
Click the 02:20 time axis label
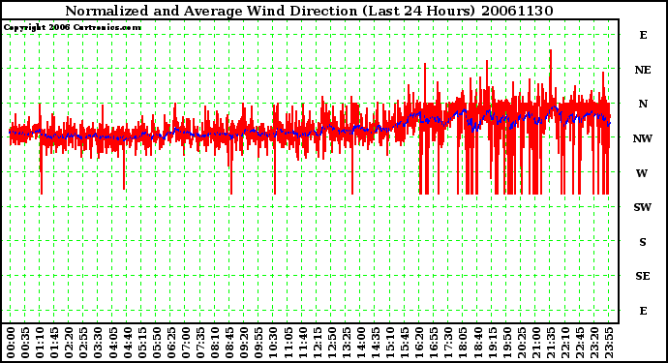69,343
